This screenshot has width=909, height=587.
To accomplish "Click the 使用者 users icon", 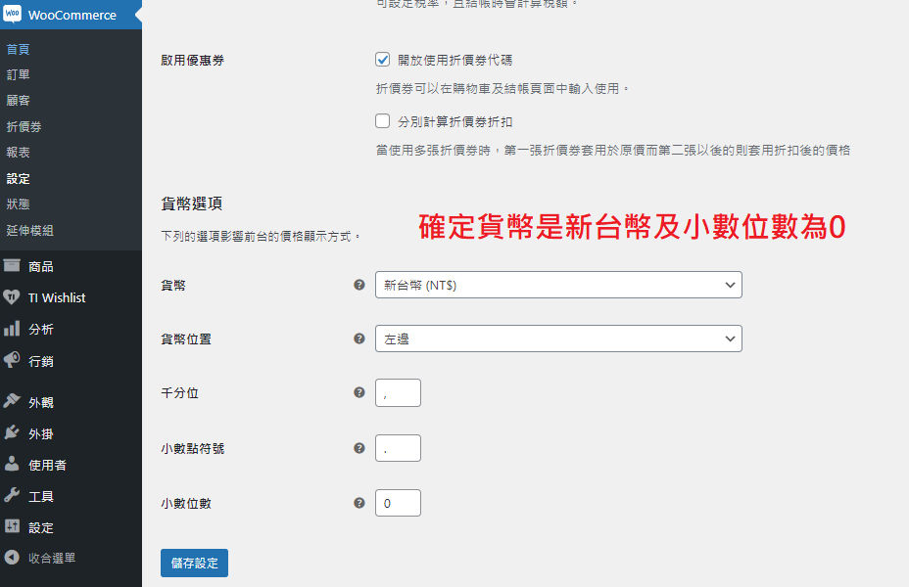I will pos(13,465).
